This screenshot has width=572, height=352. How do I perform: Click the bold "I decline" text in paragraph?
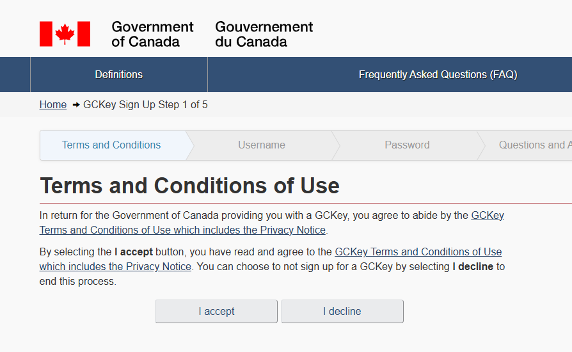(473, 267)
